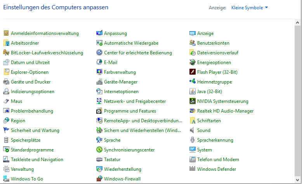Viewport: 302px width, 184px height.
Task: Open Benutzerkonten link
Action: (x=213, y=43)
